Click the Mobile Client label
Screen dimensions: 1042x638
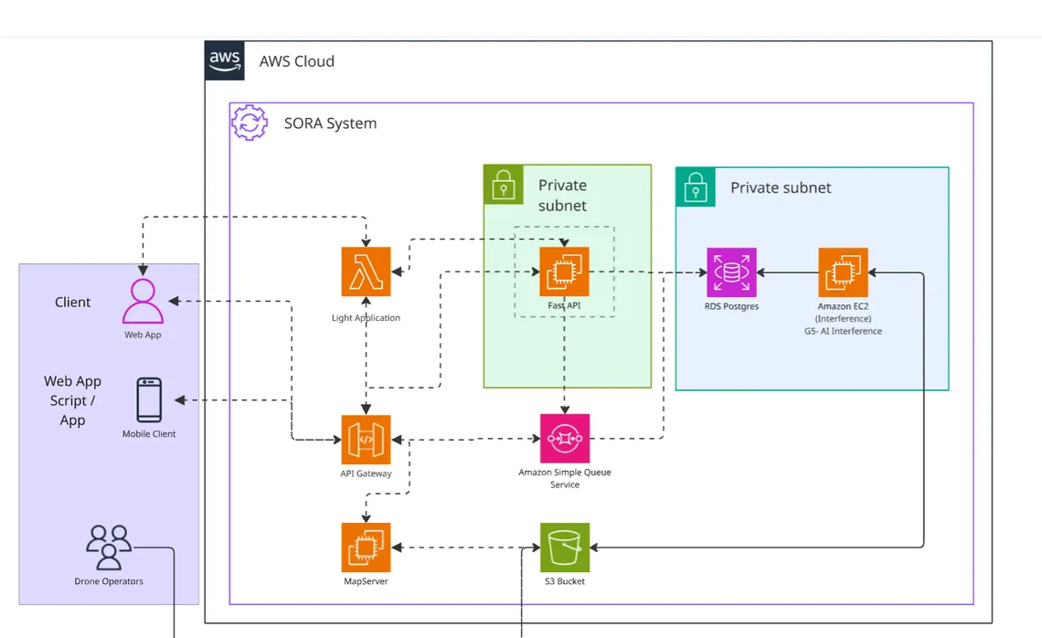[x=149, y=434]
